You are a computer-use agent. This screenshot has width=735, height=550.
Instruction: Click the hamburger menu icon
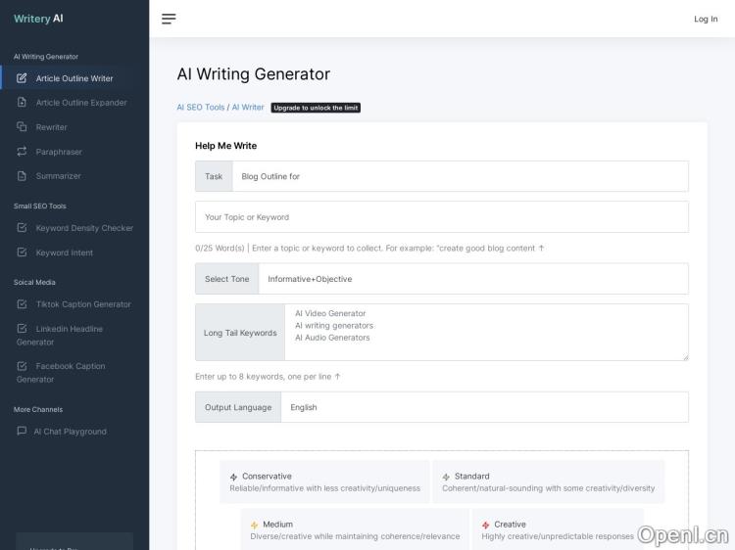tap(169, 19)
